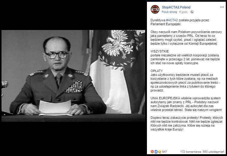This screenshot has width=227, height=156.
Task: Click the globe public visibility icon
Action: click(x=192, y=12)
